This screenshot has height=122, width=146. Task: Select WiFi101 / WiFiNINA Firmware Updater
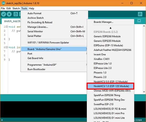tap(54, 43)
